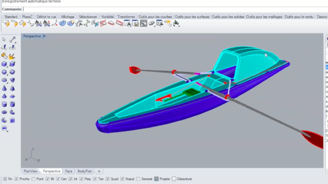328x184 pixels.
Task: Switch to the PlanView viewport tab
Action: click(31, 171)
